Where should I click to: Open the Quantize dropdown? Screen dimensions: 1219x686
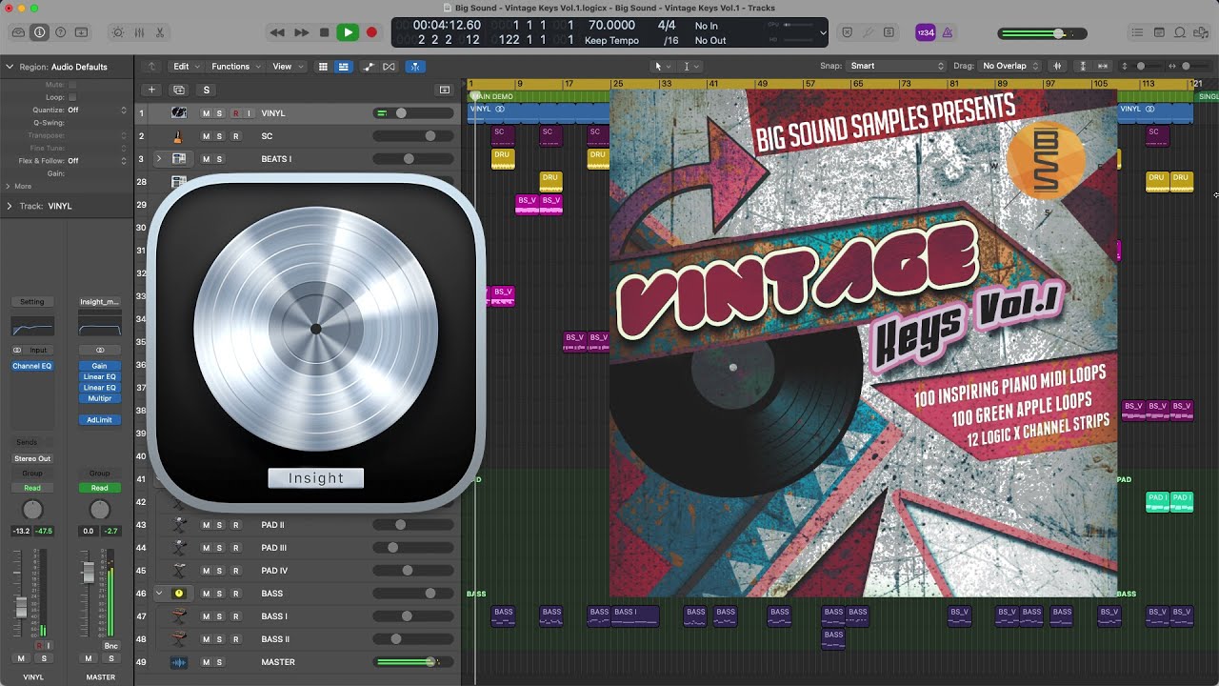coord(96,110)
